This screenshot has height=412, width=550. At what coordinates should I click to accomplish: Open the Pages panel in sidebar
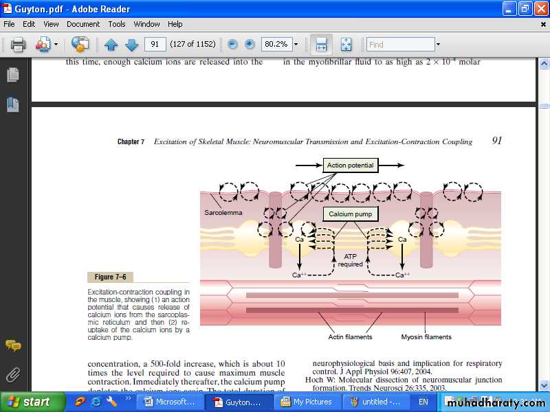(12, 74)
